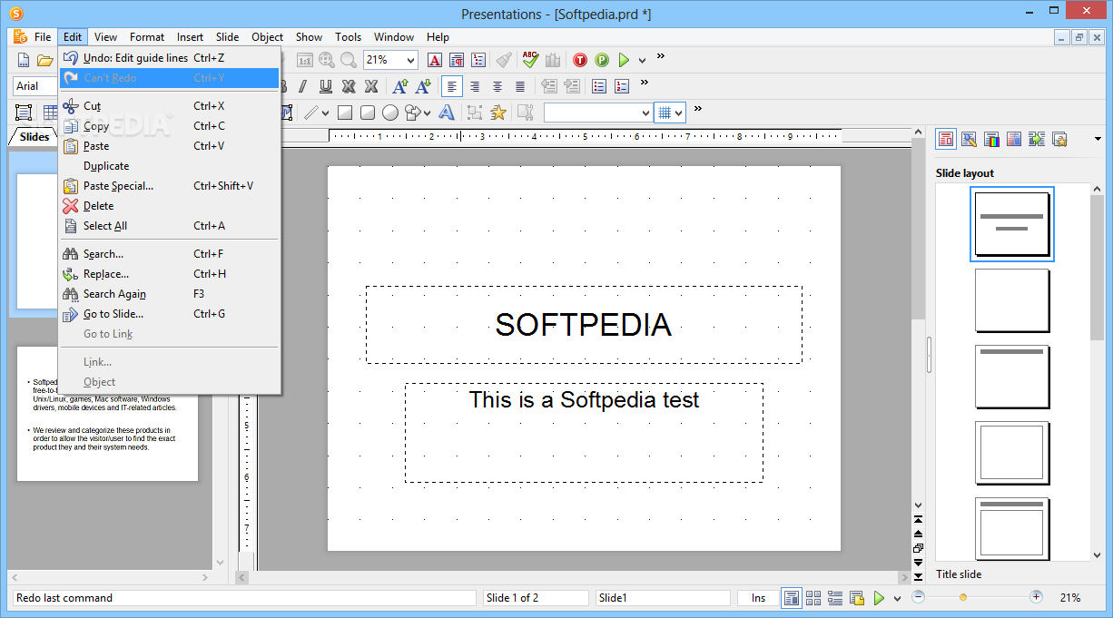Click the 1:1 actual size icon
Screen dimensions: 1113x618
(304, 60)
